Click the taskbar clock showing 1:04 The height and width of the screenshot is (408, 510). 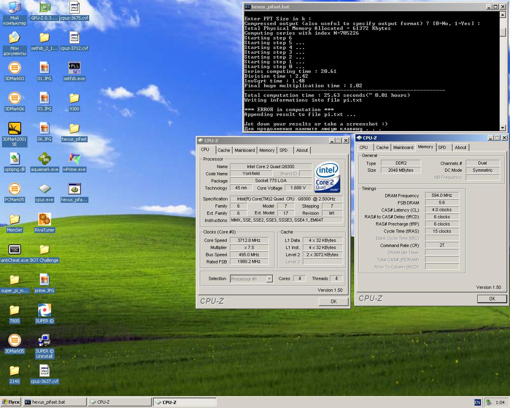coord(500,402)
